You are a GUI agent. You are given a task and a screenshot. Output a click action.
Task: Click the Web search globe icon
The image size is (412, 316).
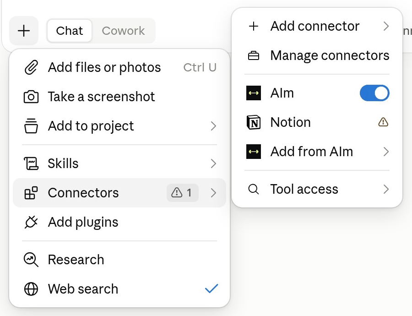31,289
